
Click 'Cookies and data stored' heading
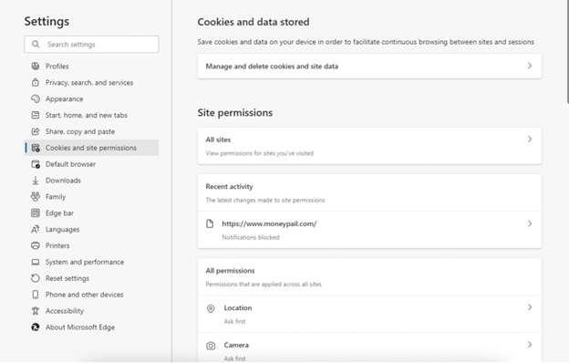pyautogui.click(x=253, y=22)
